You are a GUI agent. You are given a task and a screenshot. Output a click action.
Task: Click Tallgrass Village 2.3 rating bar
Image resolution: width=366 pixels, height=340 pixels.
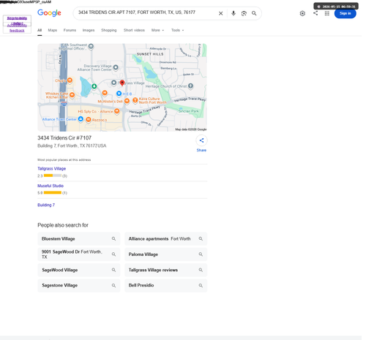point(53,175)
